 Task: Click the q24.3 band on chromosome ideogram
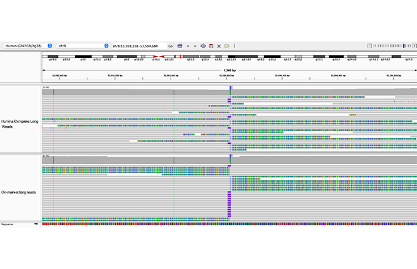tap(407, 57)
